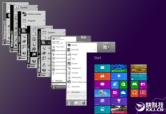Viewport: 166px width, 114px height.
Task: Open the Maps tile
Action: point(115,93)
